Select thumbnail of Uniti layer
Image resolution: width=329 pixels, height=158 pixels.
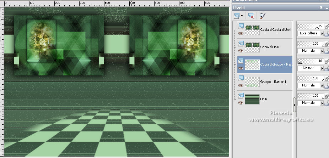[x=252, y=99]
